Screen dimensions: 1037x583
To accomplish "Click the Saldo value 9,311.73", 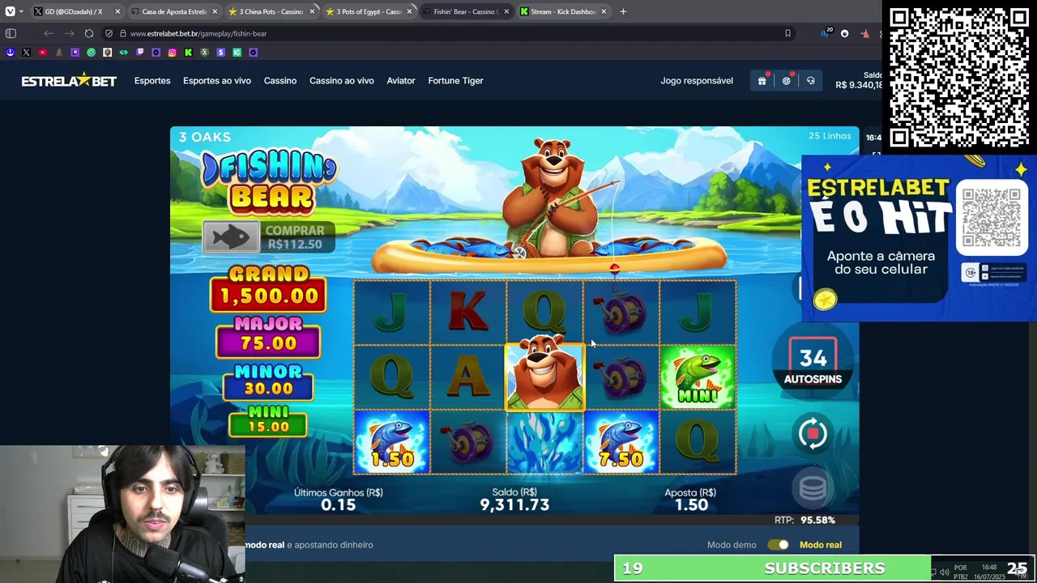I will click(x=514, y=505).
